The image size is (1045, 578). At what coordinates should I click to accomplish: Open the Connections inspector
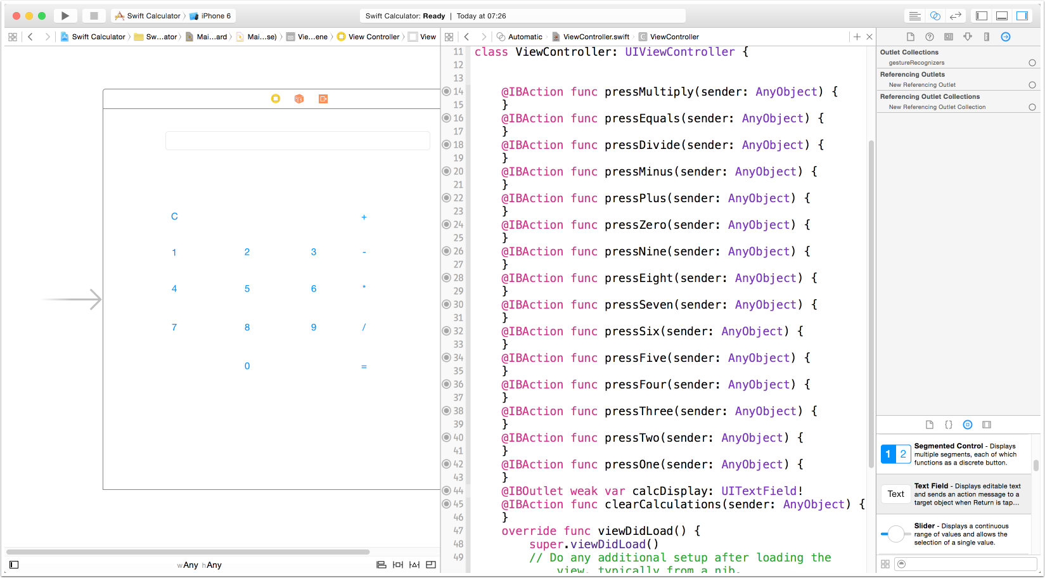click(1006, 37)
